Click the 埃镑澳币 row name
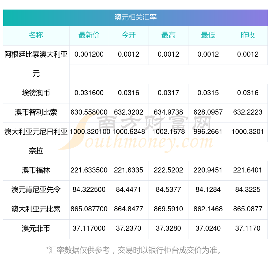271x260 pixels. 36,93
